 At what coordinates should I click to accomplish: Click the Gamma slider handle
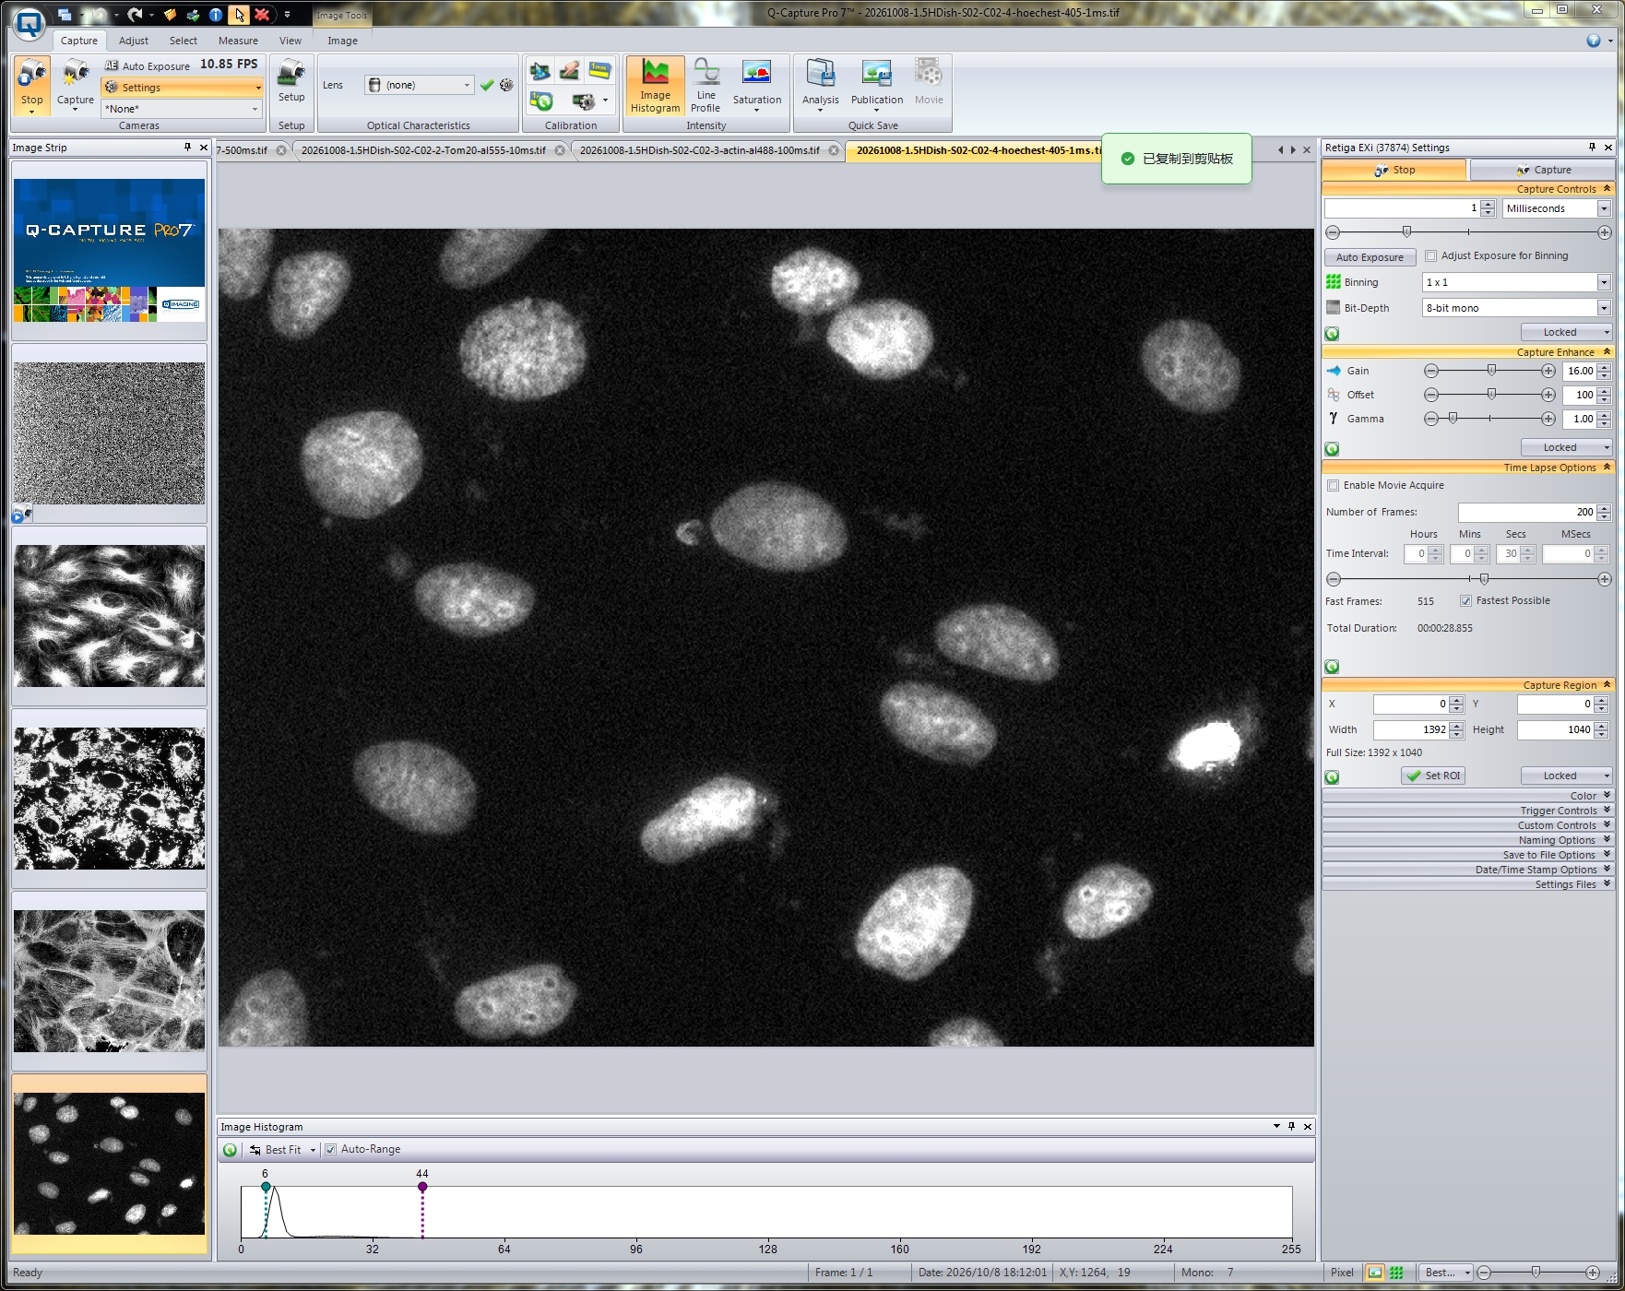coord(1453,418)
